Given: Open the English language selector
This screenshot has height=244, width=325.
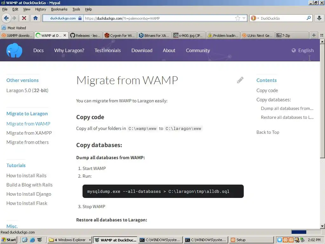Looking at the screenshot, I should pos(302,51).
